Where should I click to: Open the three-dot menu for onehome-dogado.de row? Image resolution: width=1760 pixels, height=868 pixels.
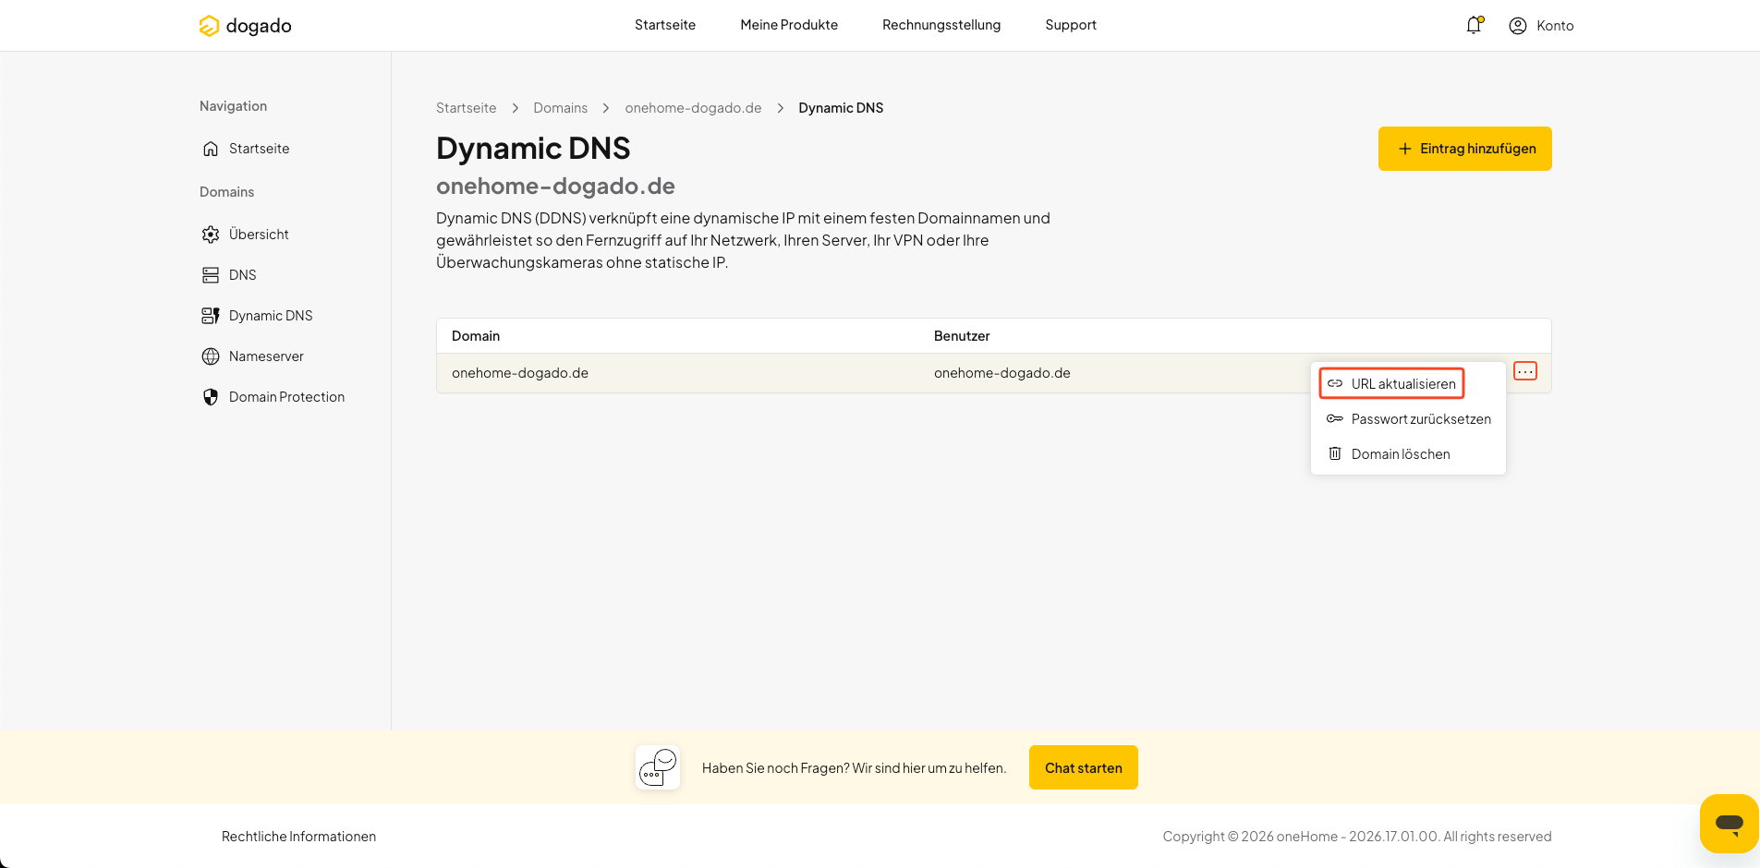pyautogui.click(x=1525, y=371)
